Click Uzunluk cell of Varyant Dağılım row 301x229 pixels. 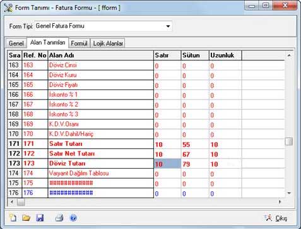tap(225, 174)
